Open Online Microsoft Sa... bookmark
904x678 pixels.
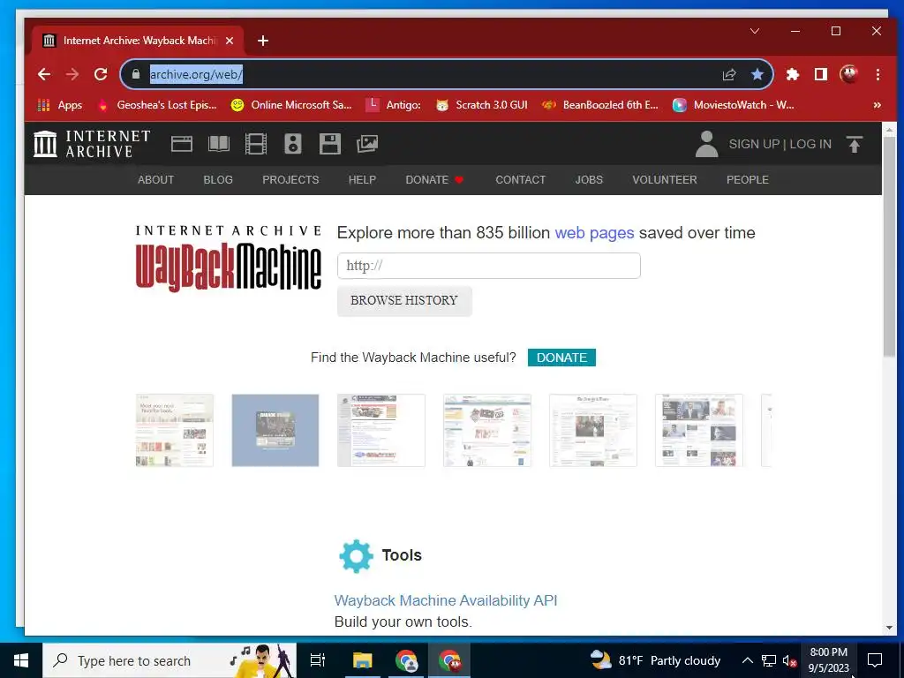click(x=291, y=105)
